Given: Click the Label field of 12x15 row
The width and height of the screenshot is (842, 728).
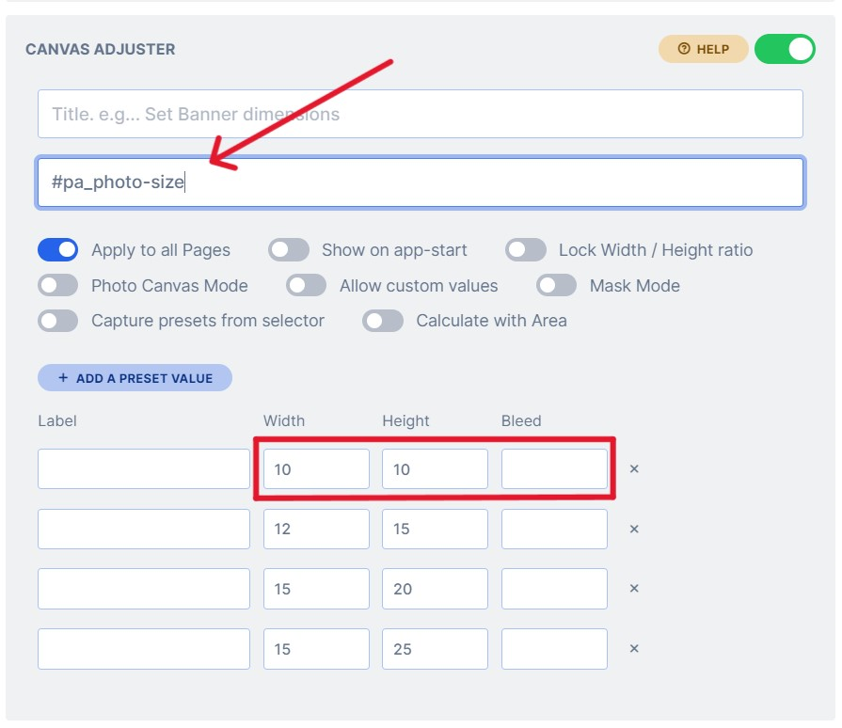Looking at the screenshot, I should pyautogui.click(x=144, y=529).
